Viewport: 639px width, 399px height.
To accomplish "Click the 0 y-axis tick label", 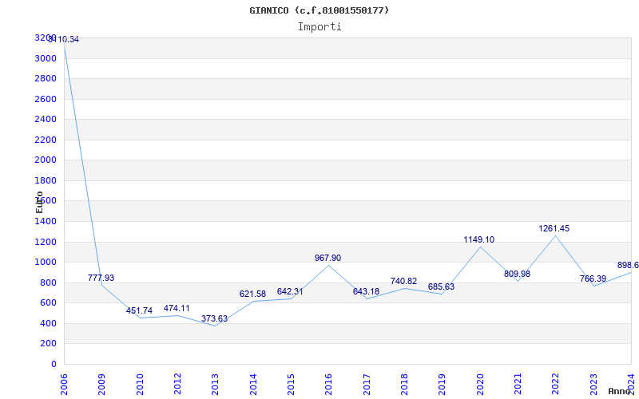I will (x=54, y=364).
